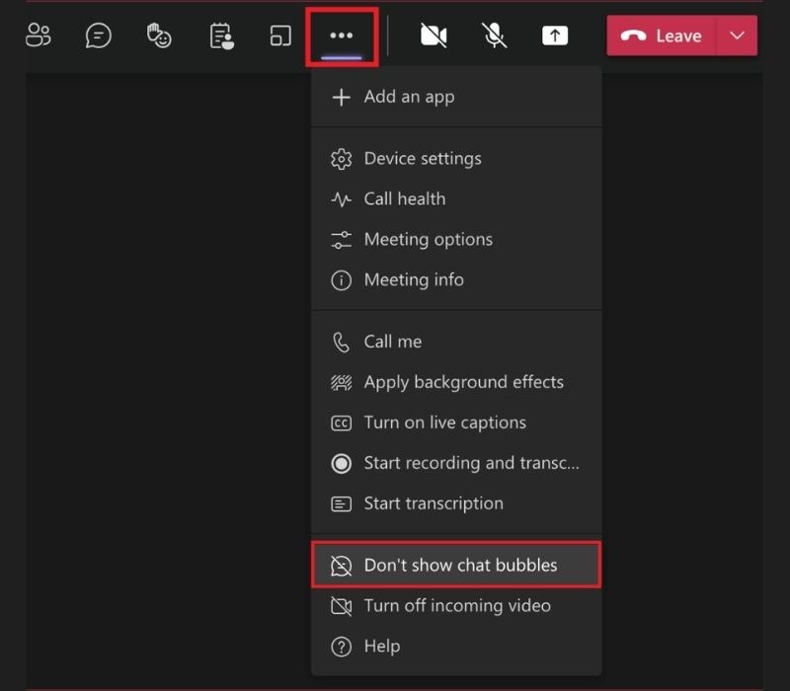Viewport: 790px width, 691px height.
Task: Open the reactions menu
Action: point(159,35)
